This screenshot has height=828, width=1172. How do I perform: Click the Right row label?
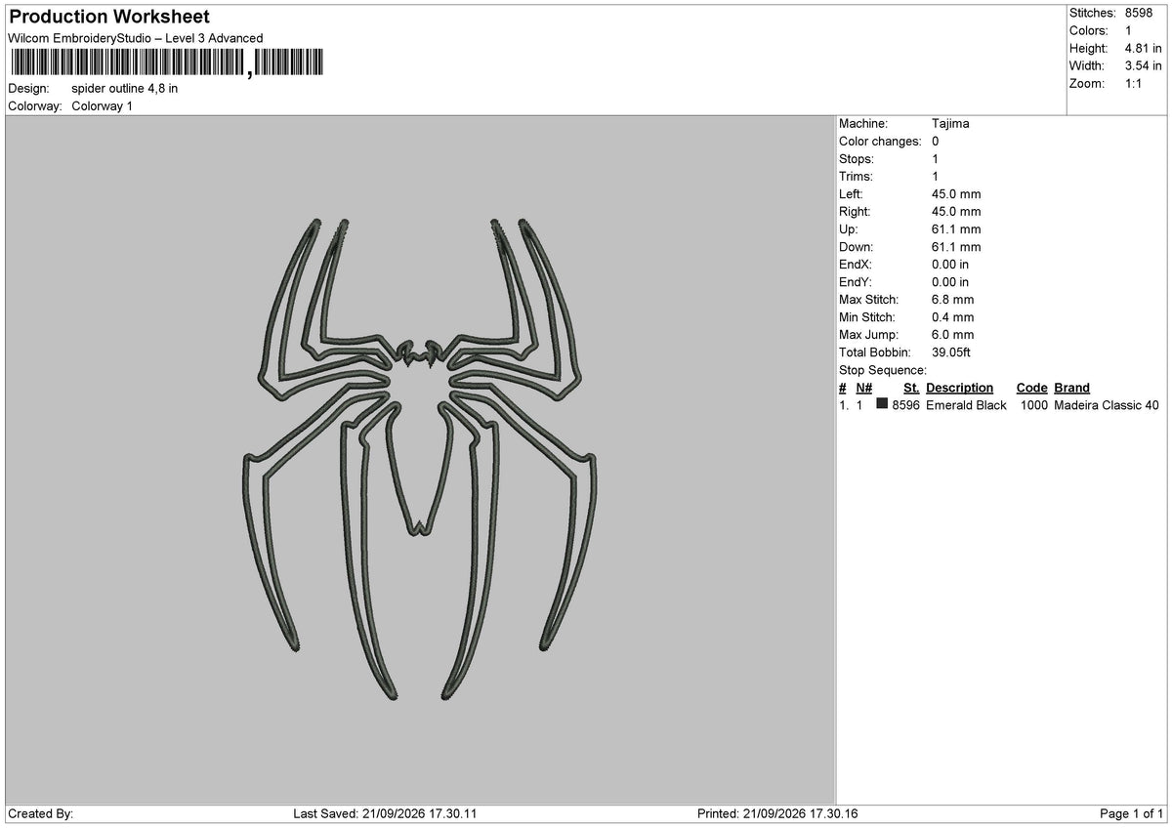point(855,212)
